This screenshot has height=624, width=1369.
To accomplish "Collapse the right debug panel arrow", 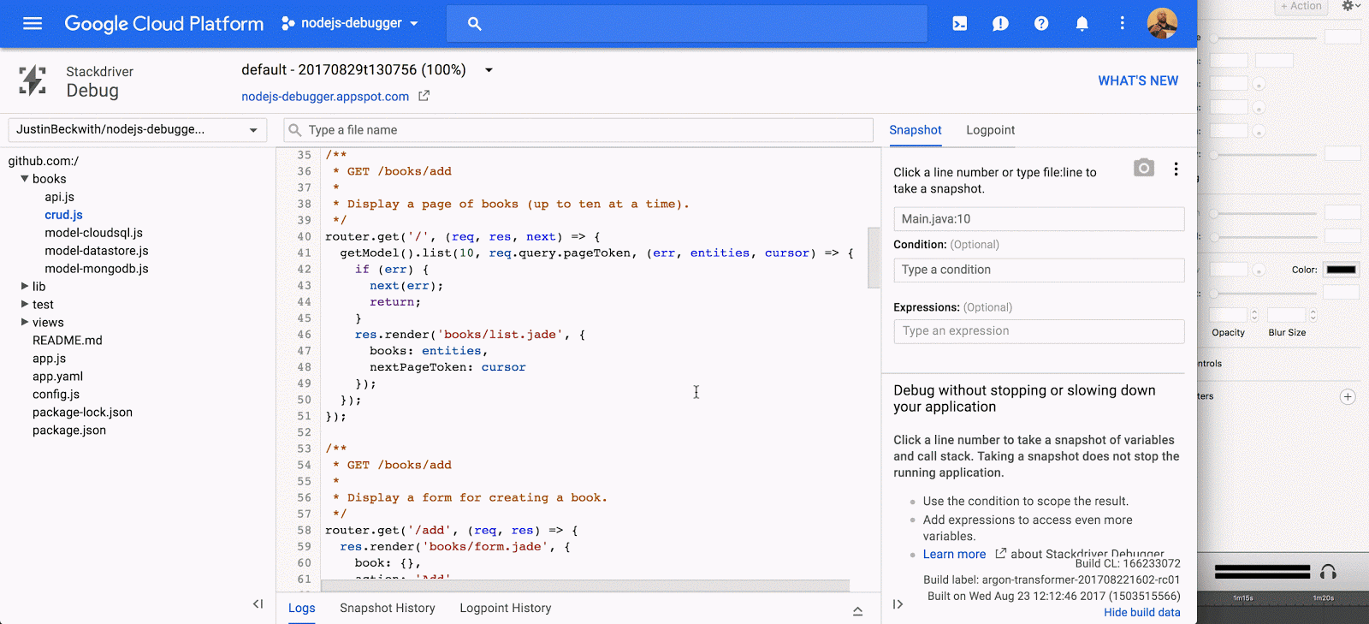I will (x=898, y=604).
